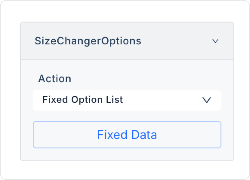
Task: Hide the SizeChangerOptions settings section
Action: coord(215,41)
